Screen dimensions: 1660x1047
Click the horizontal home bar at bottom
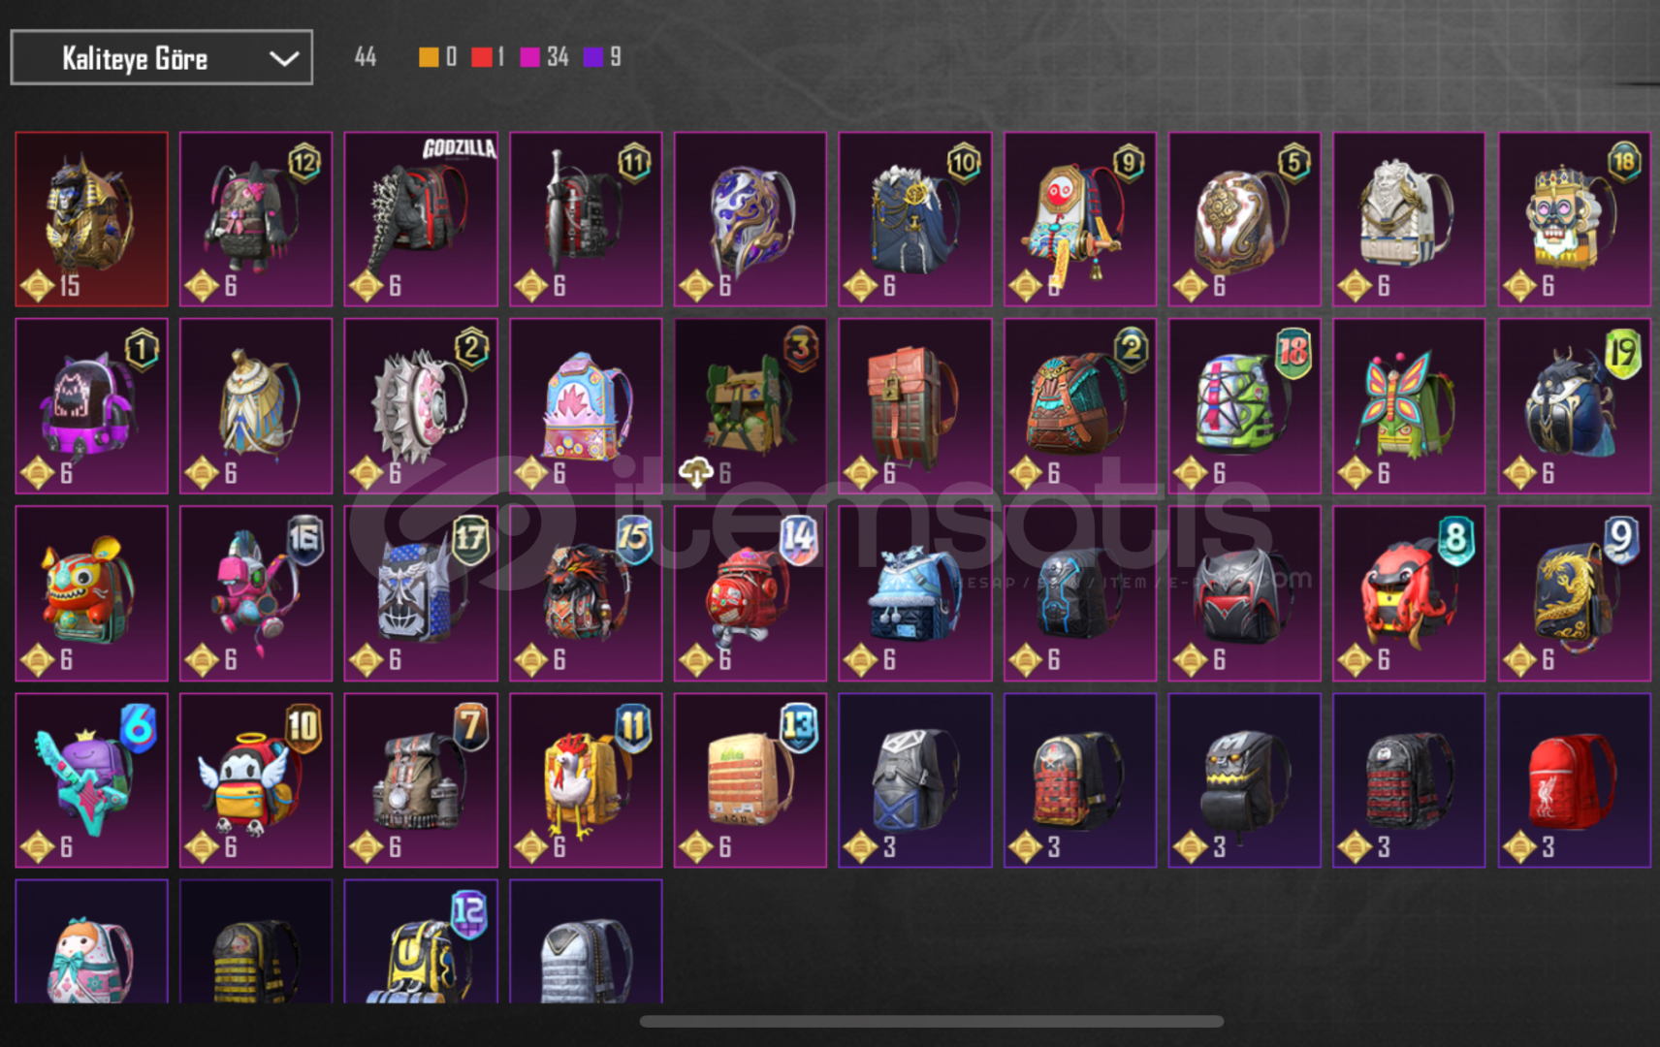(x=932, y=1021)
